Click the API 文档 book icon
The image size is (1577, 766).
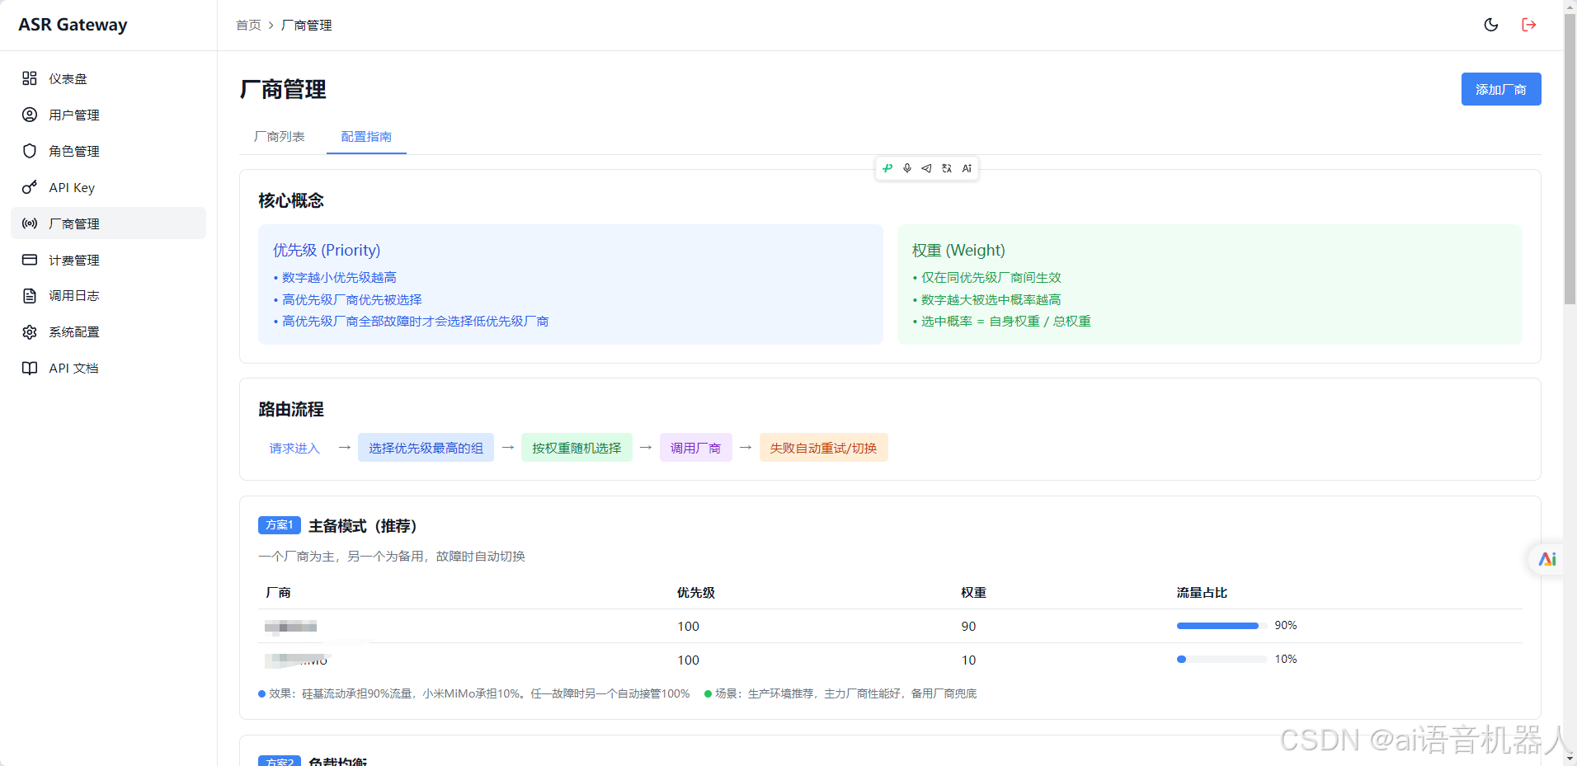tap(30, 368)
